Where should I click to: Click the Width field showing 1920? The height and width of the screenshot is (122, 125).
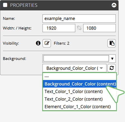tap(59, 28)
